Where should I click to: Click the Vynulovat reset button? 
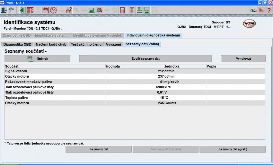[x=243, y=59]
